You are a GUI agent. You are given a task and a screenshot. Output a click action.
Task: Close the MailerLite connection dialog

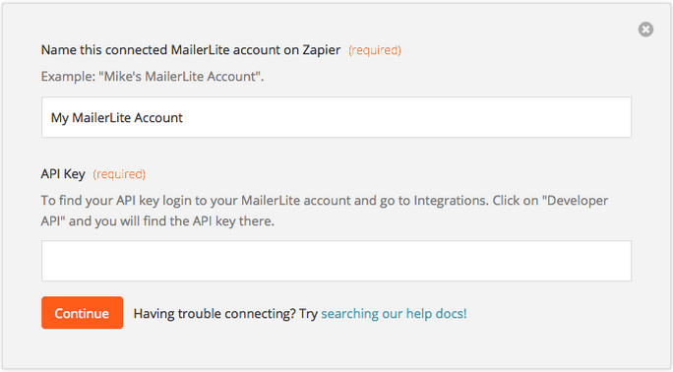[645, 30]
